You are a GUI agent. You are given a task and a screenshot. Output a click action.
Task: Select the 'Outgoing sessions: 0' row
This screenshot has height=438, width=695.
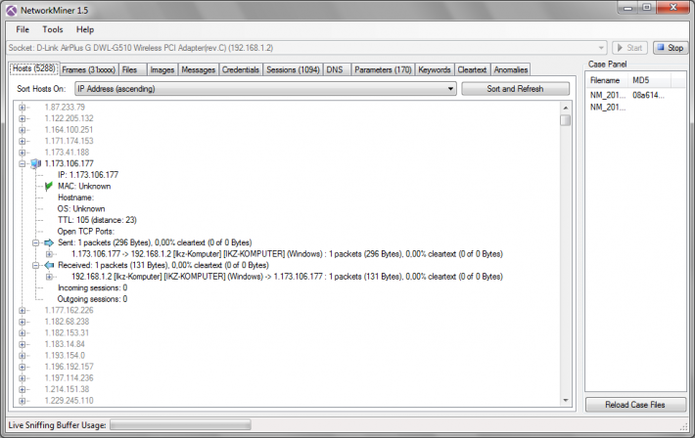tap(92, 299)
